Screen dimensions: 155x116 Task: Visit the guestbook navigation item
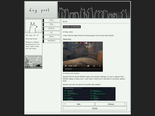(51, 41)
